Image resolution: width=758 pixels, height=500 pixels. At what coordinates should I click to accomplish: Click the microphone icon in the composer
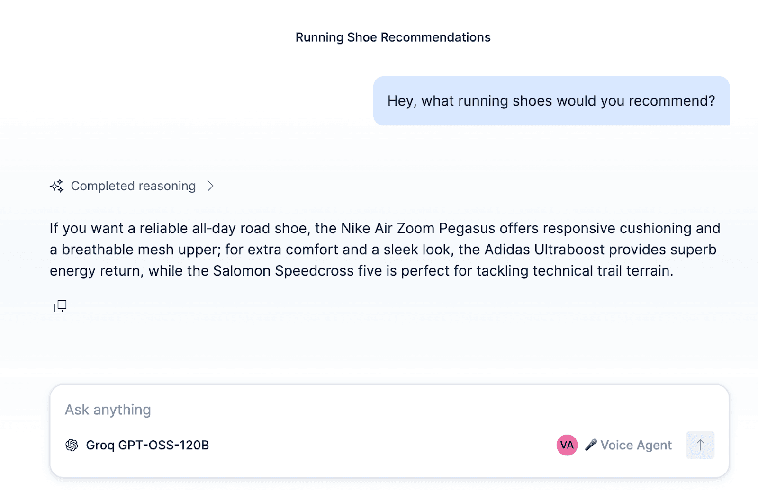591,445
